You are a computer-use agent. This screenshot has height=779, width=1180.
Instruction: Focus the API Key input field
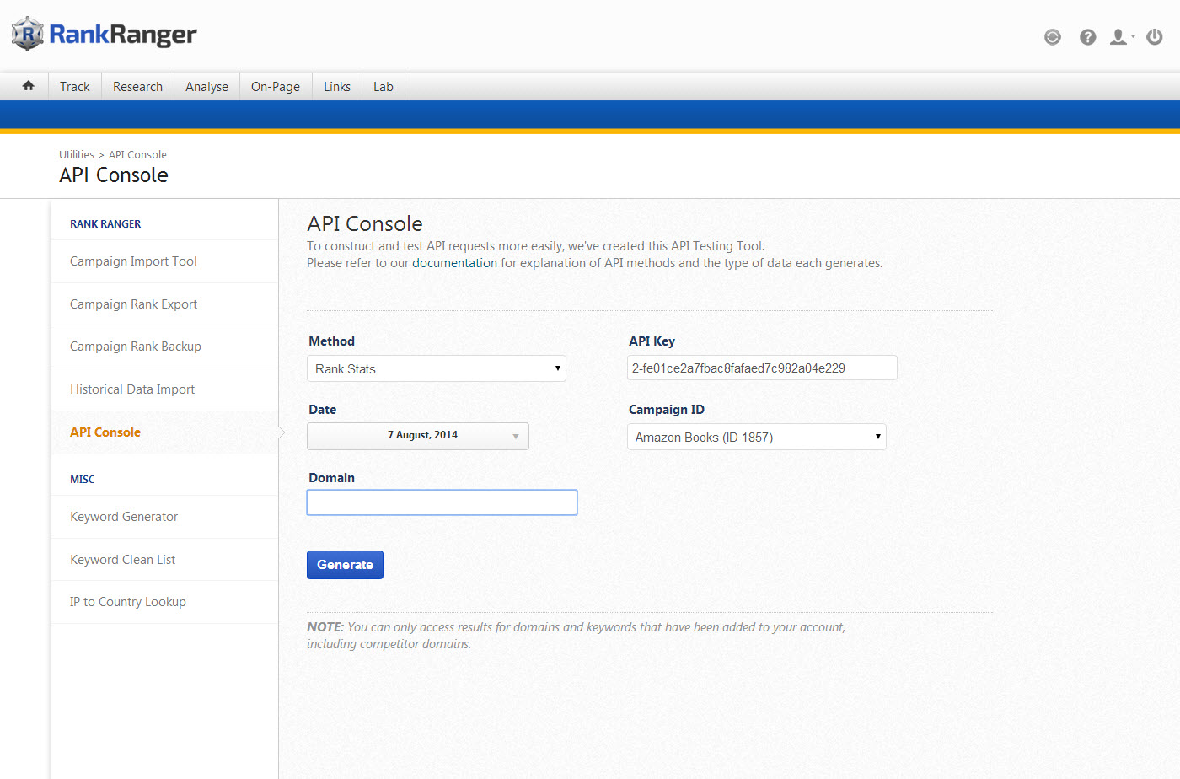pyautogui.click(x=761, y=368)
